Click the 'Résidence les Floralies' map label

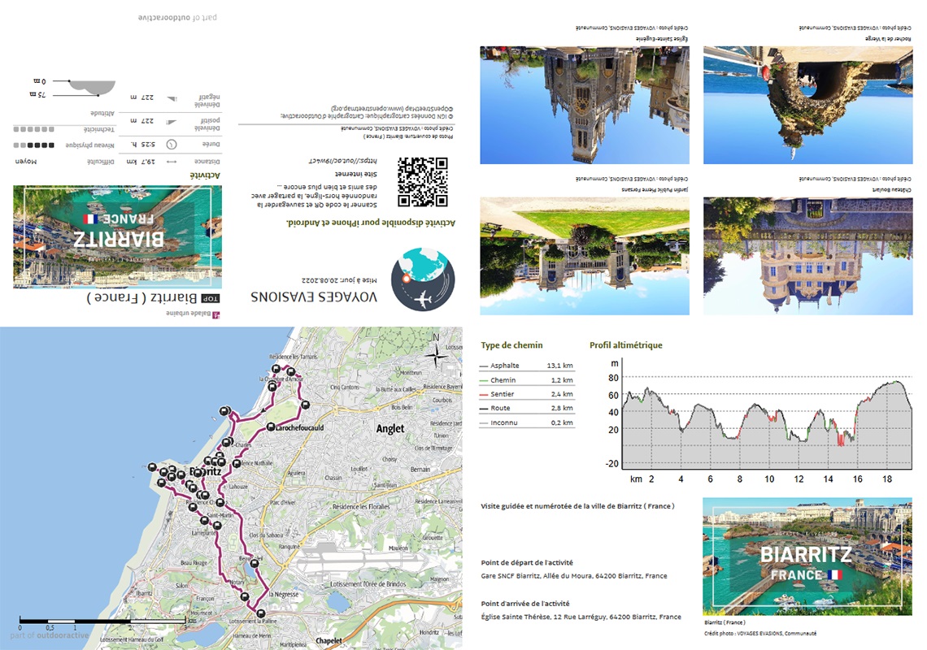[x=360, y=507]
